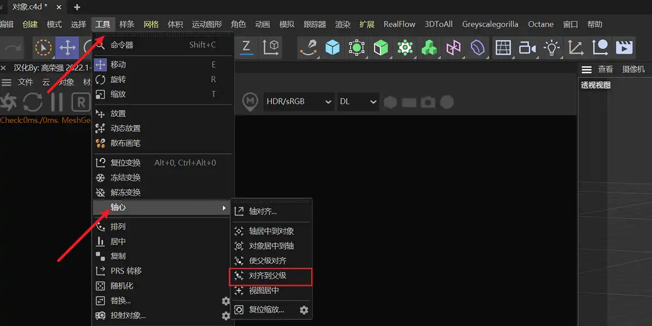
Task: Expand the DL kernel dropdown
Action: (358, 102)
